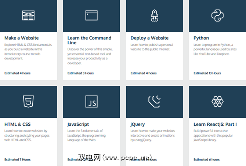The height and width of the screenshot is (166, 246).
Task: Open the Deploy a Website course title
Action: tap(149, 38)
